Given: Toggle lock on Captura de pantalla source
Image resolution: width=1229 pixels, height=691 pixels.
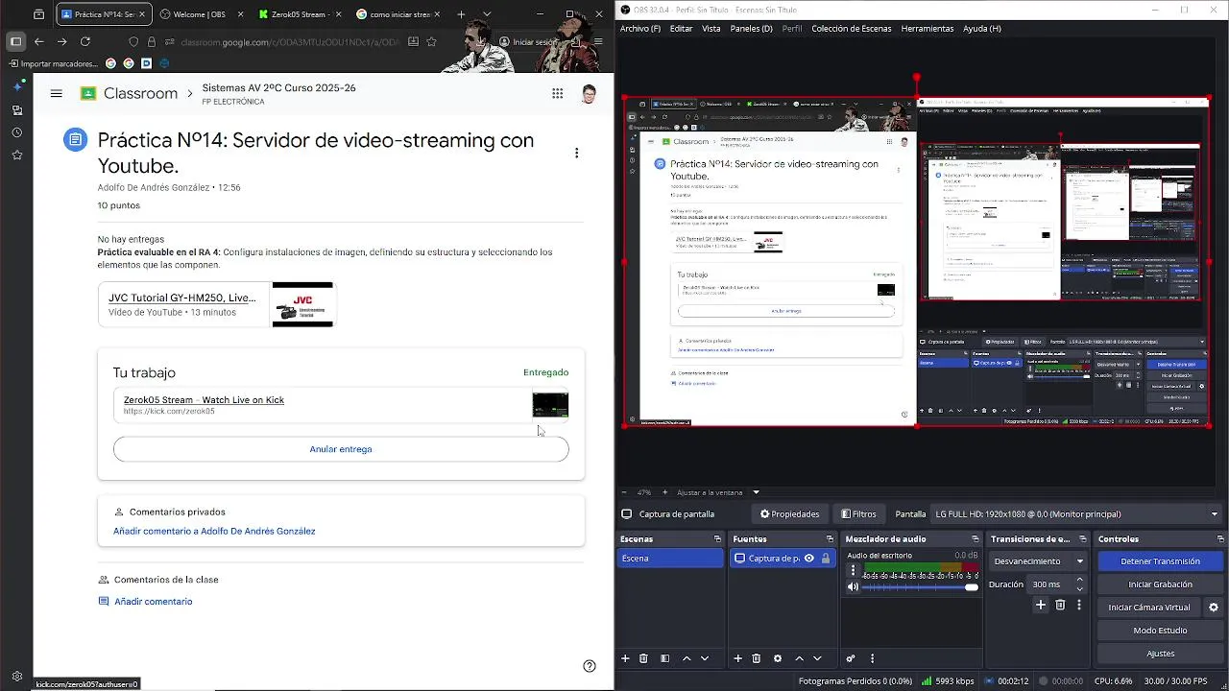Looking at the screenshot, I should pos(825,559).
